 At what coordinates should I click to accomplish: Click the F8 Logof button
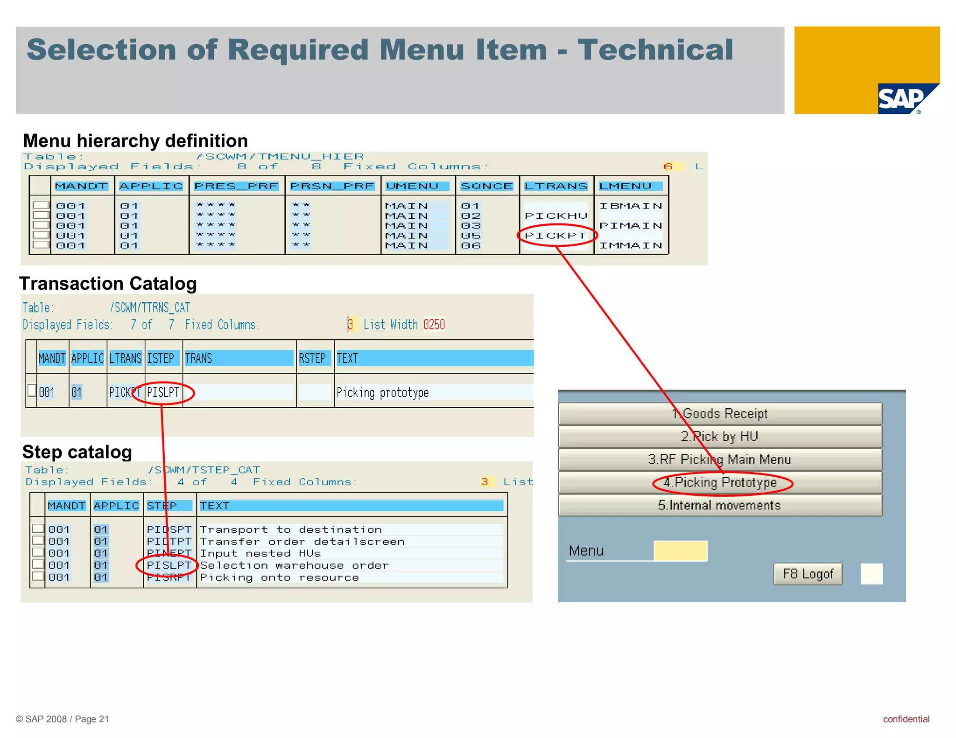coord(808,574)
